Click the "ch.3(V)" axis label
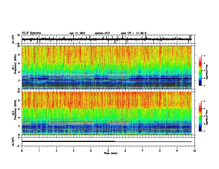The width and height of the screenshot is (219, 169). [x=13, y=142]
